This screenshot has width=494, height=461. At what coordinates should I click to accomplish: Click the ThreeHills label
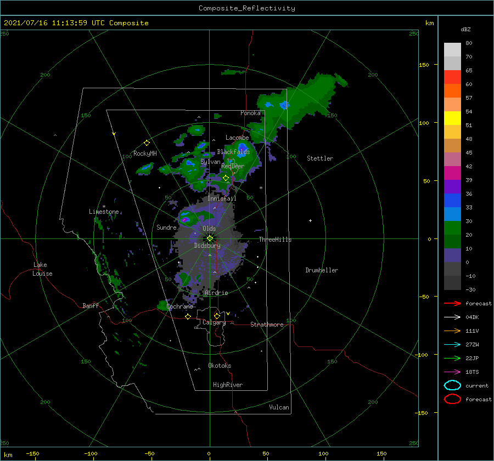coord(276,240)
